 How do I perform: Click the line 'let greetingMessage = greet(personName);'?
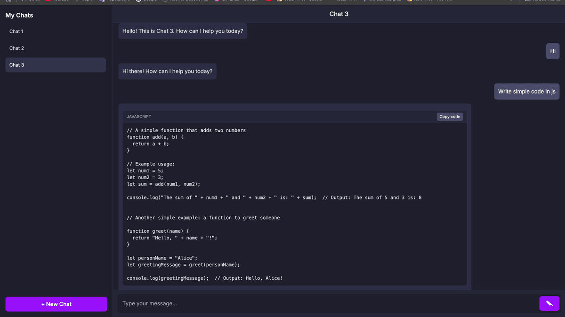(x=184, y=265)
